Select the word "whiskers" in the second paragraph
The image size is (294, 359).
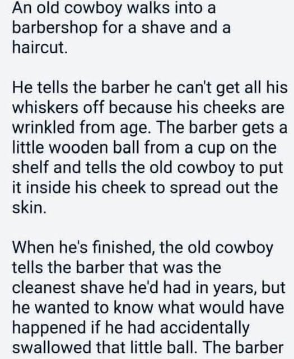45,108
